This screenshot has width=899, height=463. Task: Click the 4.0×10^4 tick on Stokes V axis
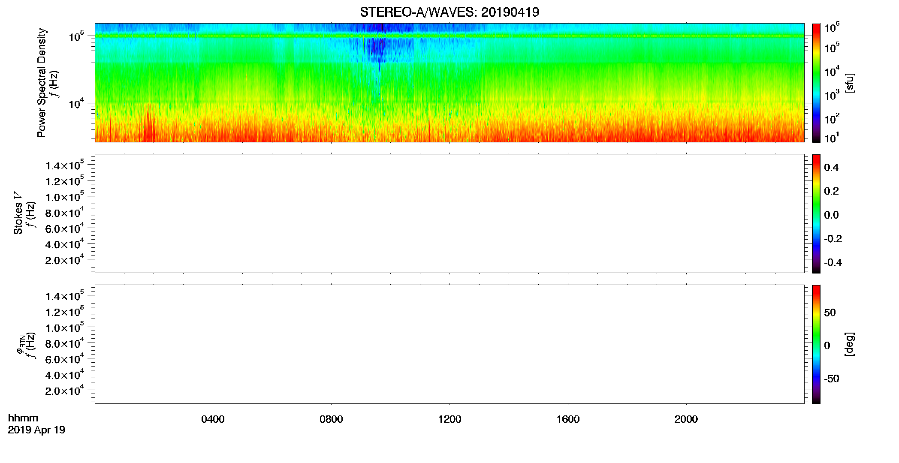pyautogui.click(x=64, y=244)
